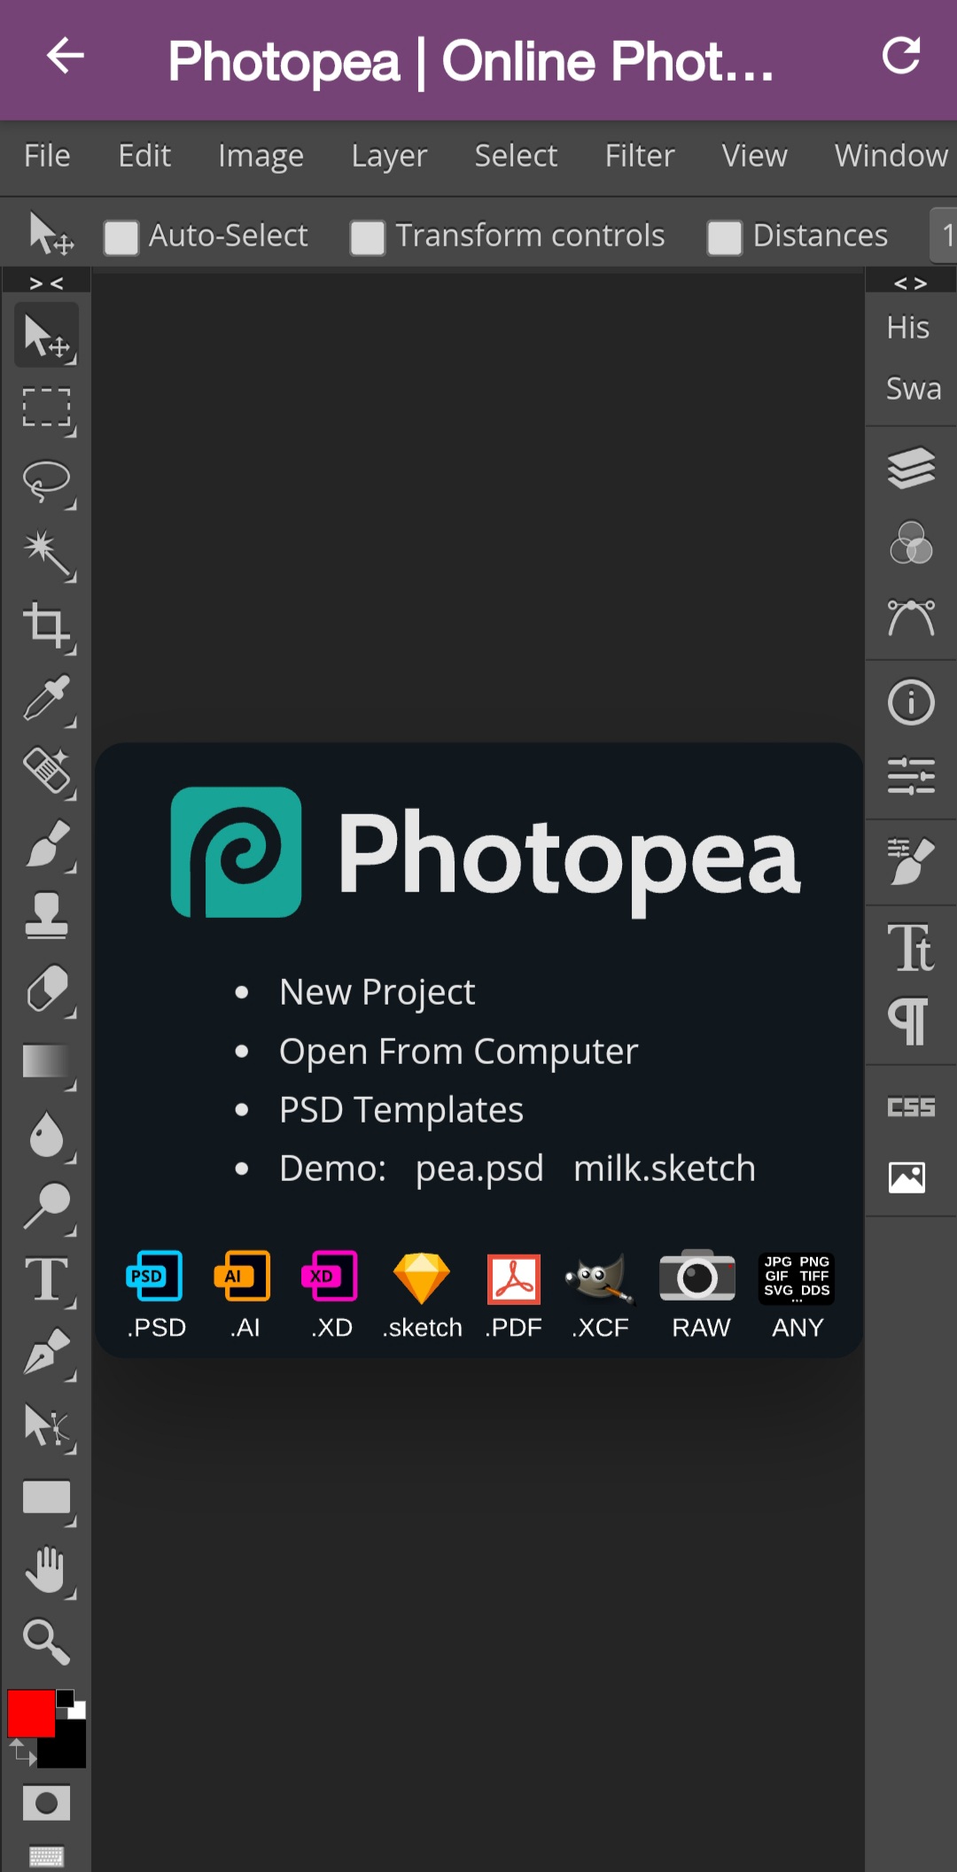Open the Image menu
The width and height of the screenshot is (957, 1872).
click(261, 156)
